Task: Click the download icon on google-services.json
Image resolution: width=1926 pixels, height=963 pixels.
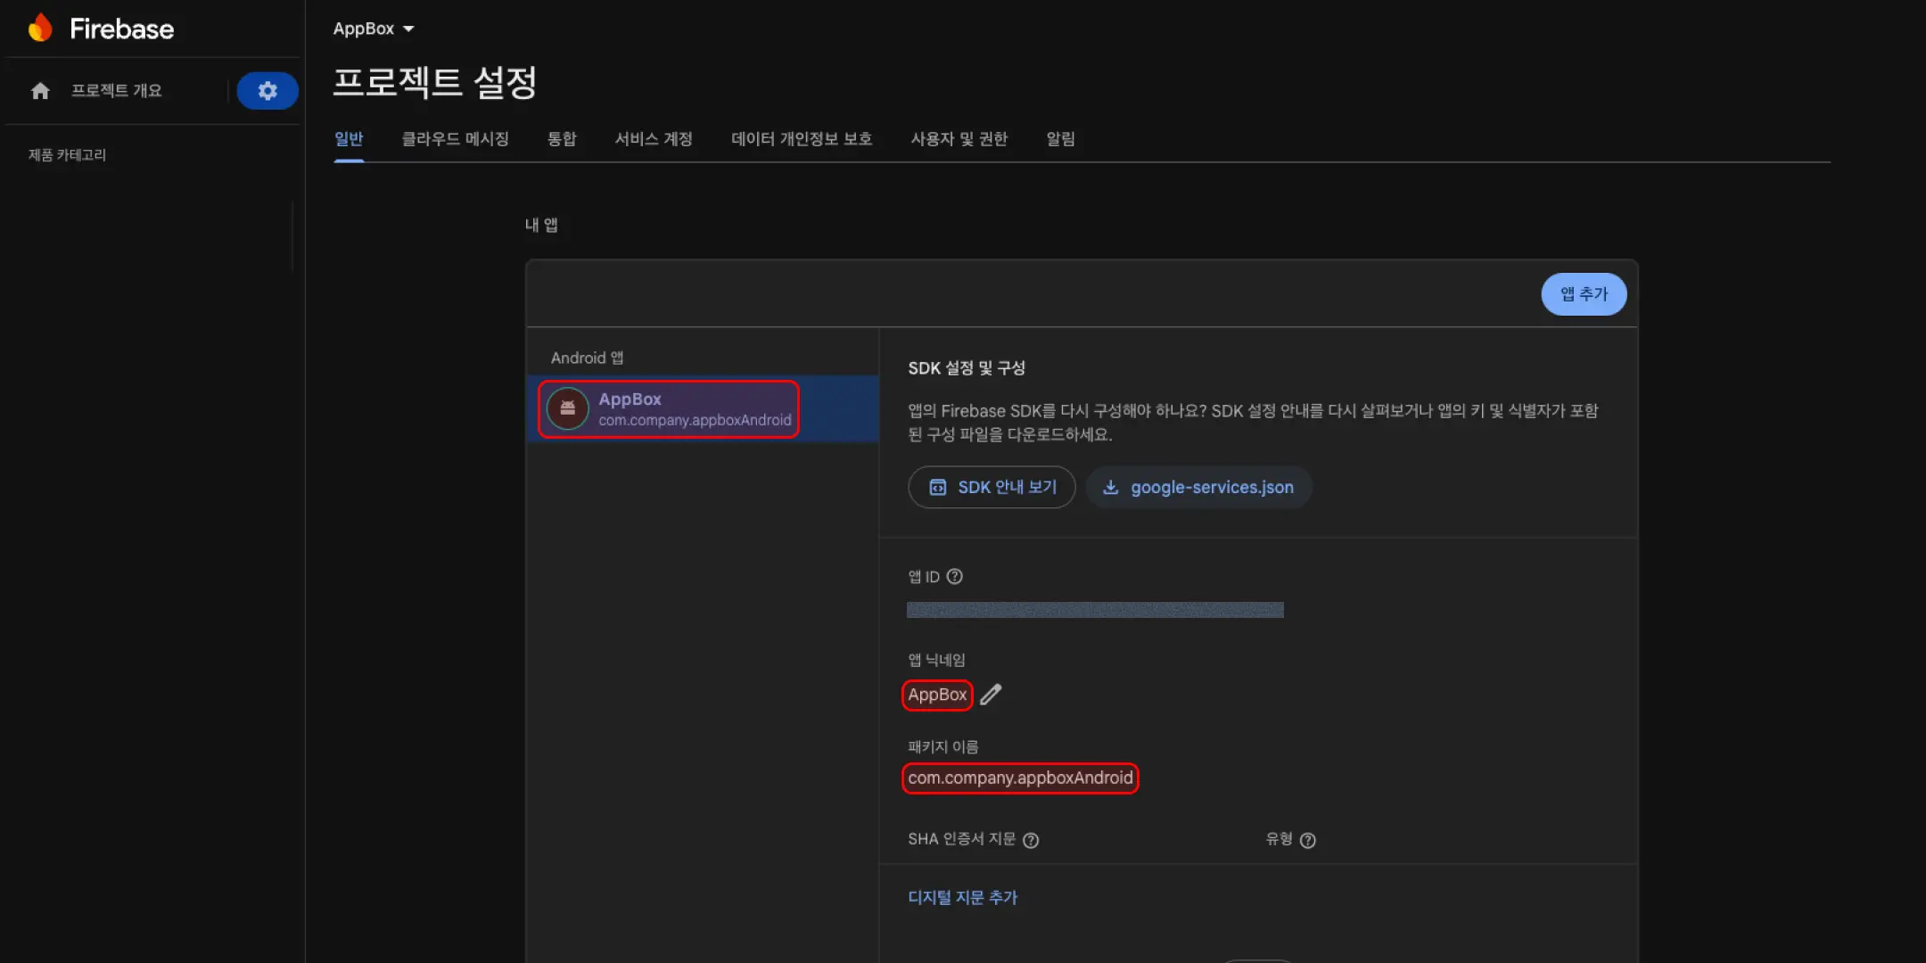Action: coord(1111,488)
